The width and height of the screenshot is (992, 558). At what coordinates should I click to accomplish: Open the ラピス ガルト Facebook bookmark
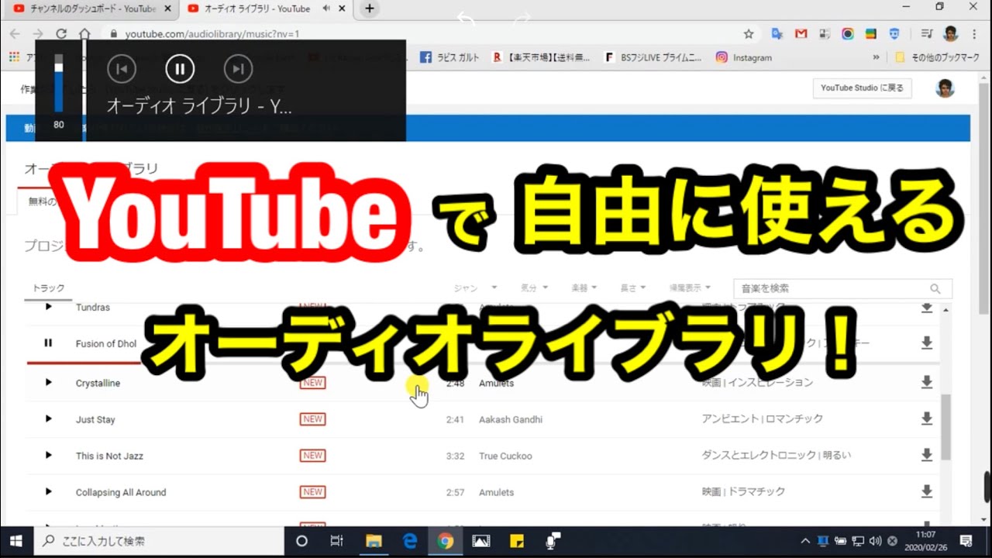[x=449, y=57]
